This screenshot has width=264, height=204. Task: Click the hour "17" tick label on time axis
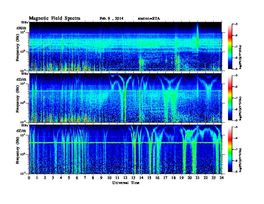pos(166,178)
